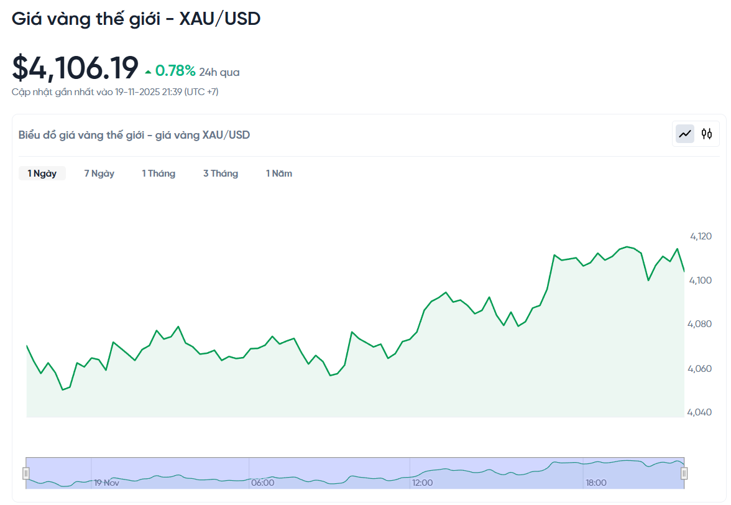Show the "1 Tháng" chart range
Screen dimensions: 731x505
pos(159,174)
